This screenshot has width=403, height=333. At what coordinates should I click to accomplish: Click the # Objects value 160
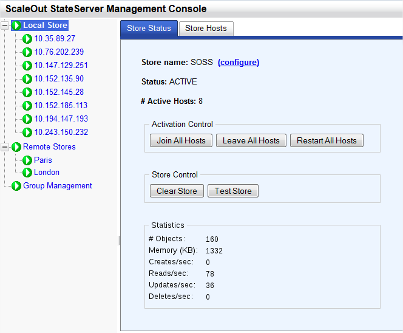[212, 239]
